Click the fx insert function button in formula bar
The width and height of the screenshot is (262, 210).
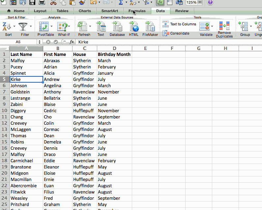coord(72,42)
